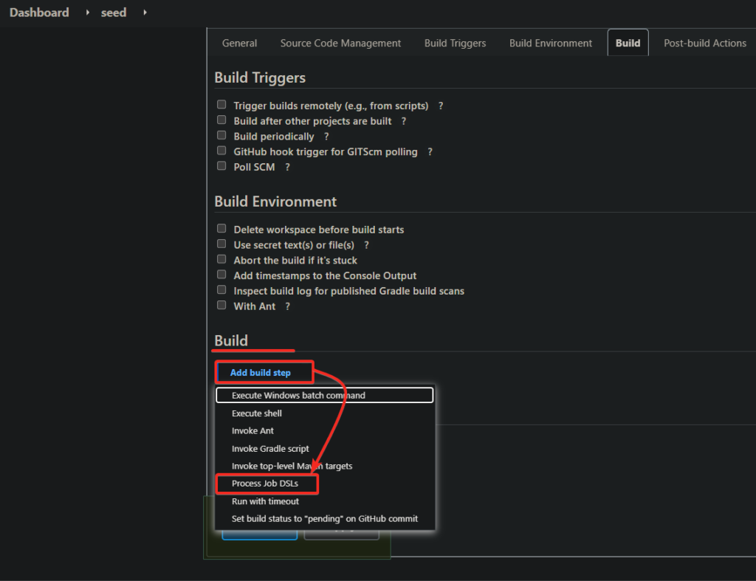Navigate back to the Dashboard breadcrumb link

[39, 13]
